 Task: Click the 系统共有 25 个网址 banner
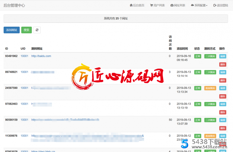click(x=116, y=18)
